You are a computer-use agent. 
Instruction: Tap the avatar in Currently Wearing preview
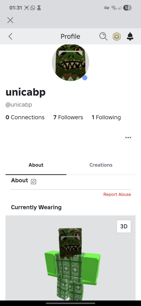tap(72, 264)
